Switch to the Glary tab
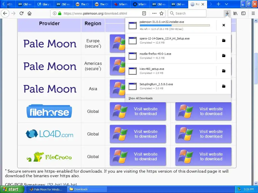 [x=44, y=4]
